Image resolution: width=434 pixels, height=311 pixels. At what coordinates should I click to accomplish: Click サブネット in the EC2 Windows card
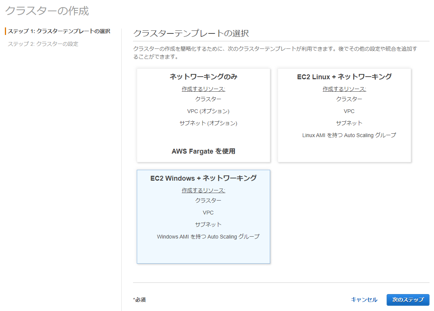coord(208,224)
